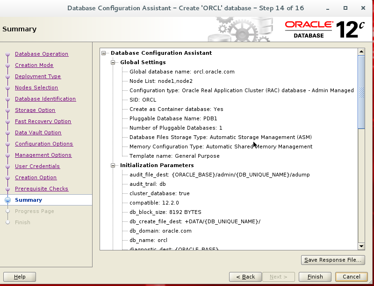Click the Global Settings heading text
This screenshot has width=374, height=286.
(143, 62)
